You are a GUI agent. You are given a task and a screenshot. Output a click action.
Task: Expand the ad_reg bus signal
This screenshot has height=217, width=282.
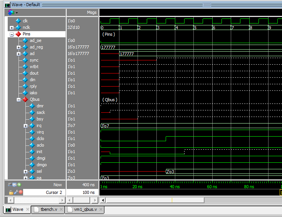(18, 47)
